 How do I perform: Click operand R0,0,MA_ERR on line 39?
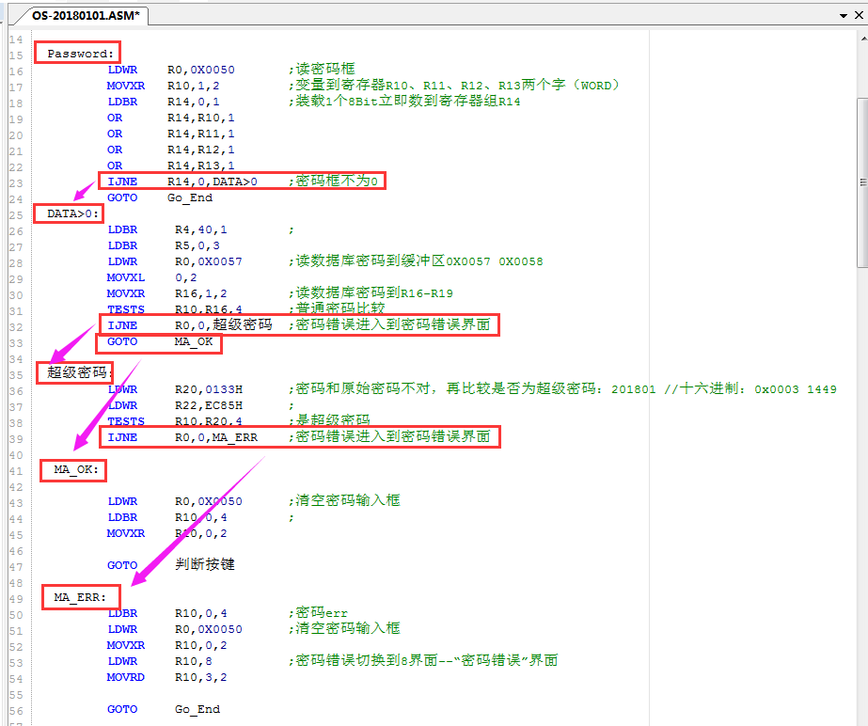click(x=216, y=437)
